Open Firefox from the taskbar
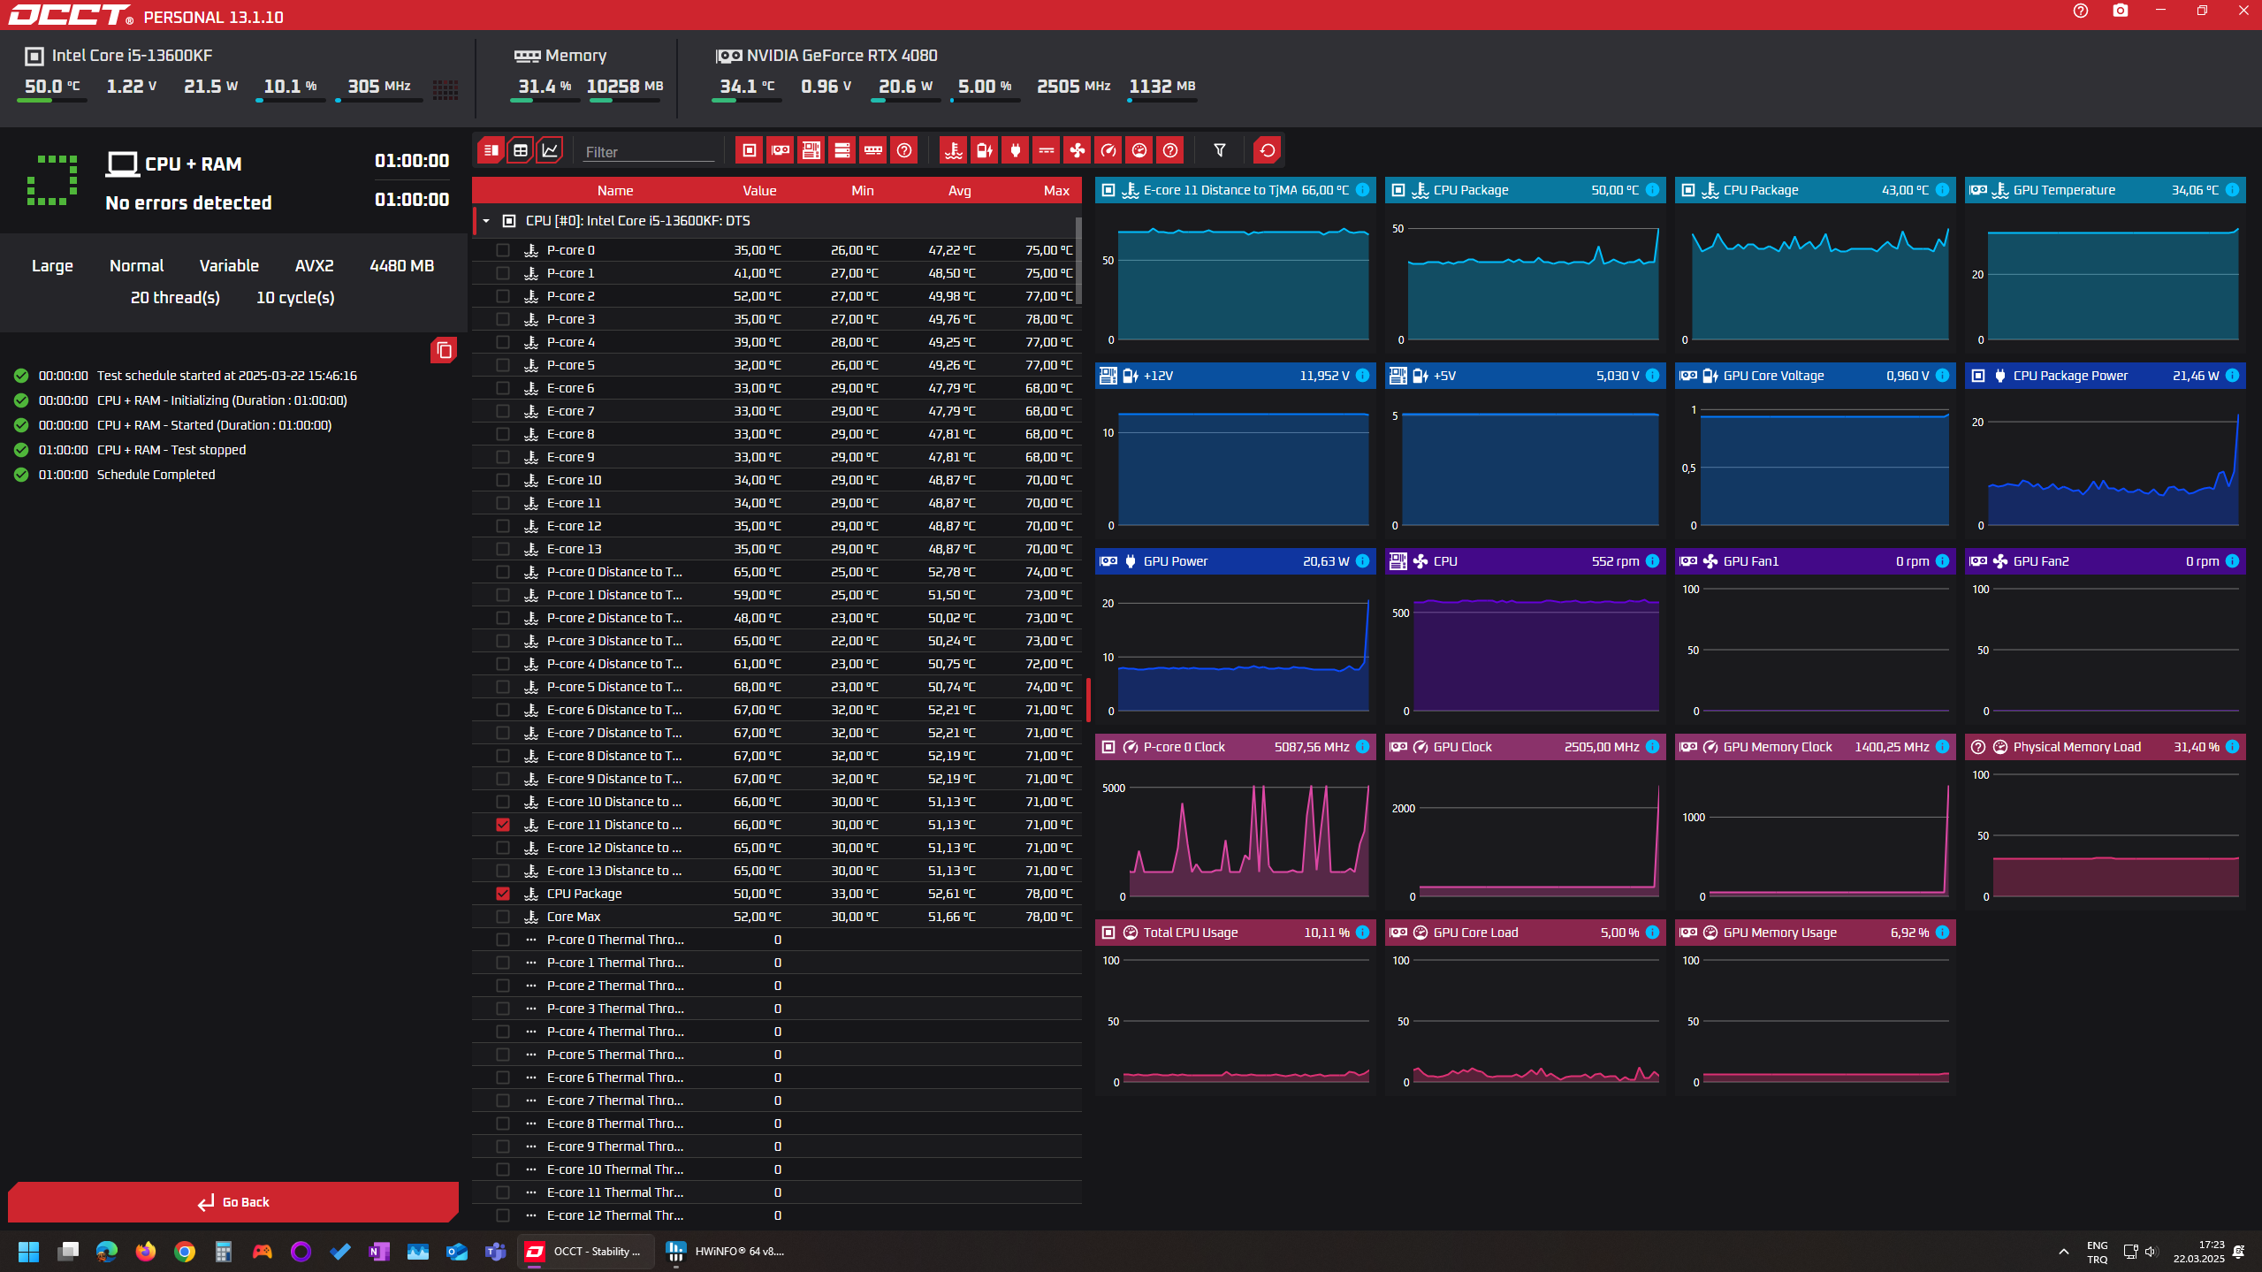 pyautogui.click(x=146, y=1252)
